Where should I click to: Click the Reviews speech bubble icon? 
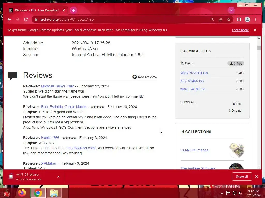(12, 76)
